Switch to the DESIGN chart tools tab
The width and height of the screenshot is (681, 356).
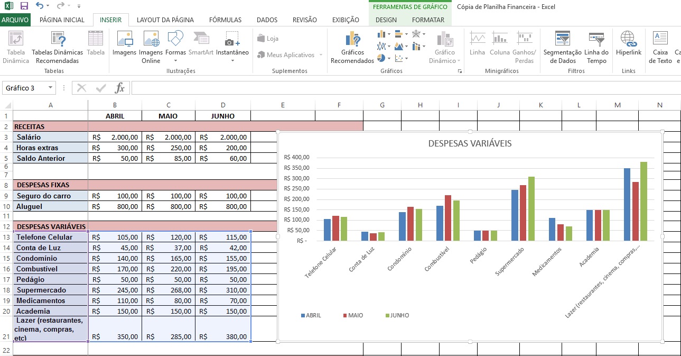coord(386,20)
